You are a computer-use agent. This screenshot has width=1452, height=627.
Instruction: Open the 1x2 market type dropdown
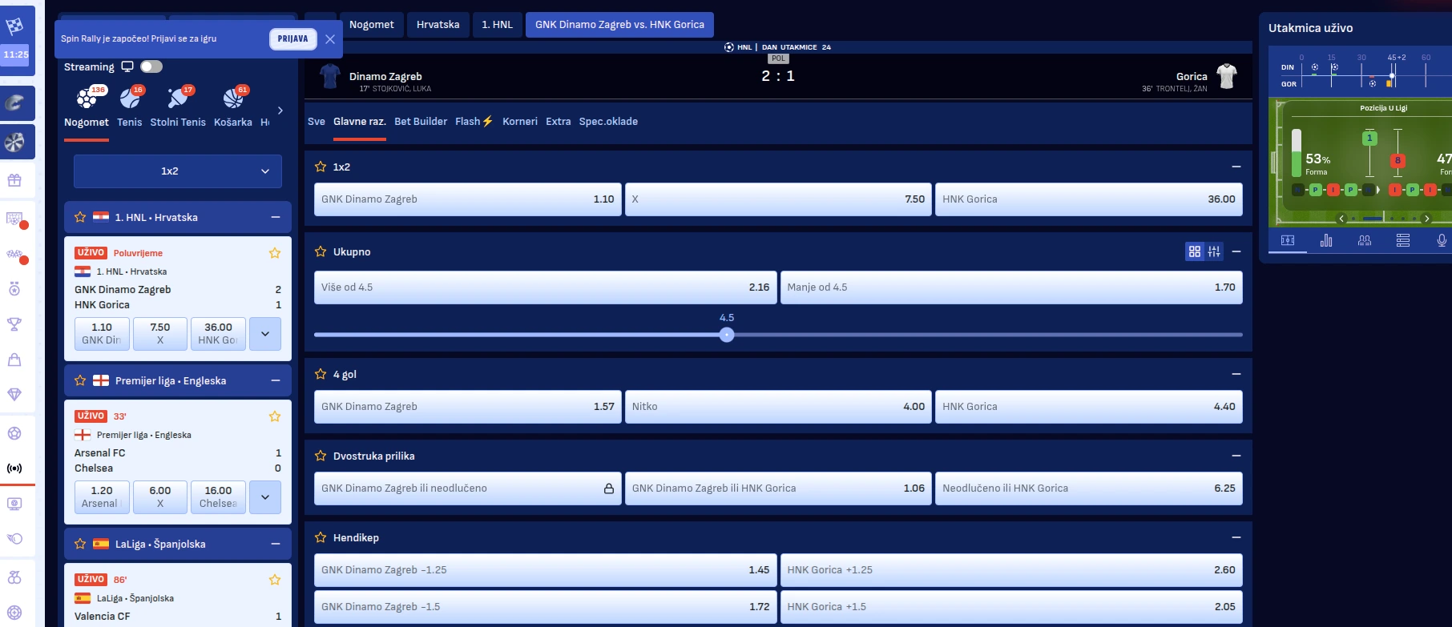point(178,171)
